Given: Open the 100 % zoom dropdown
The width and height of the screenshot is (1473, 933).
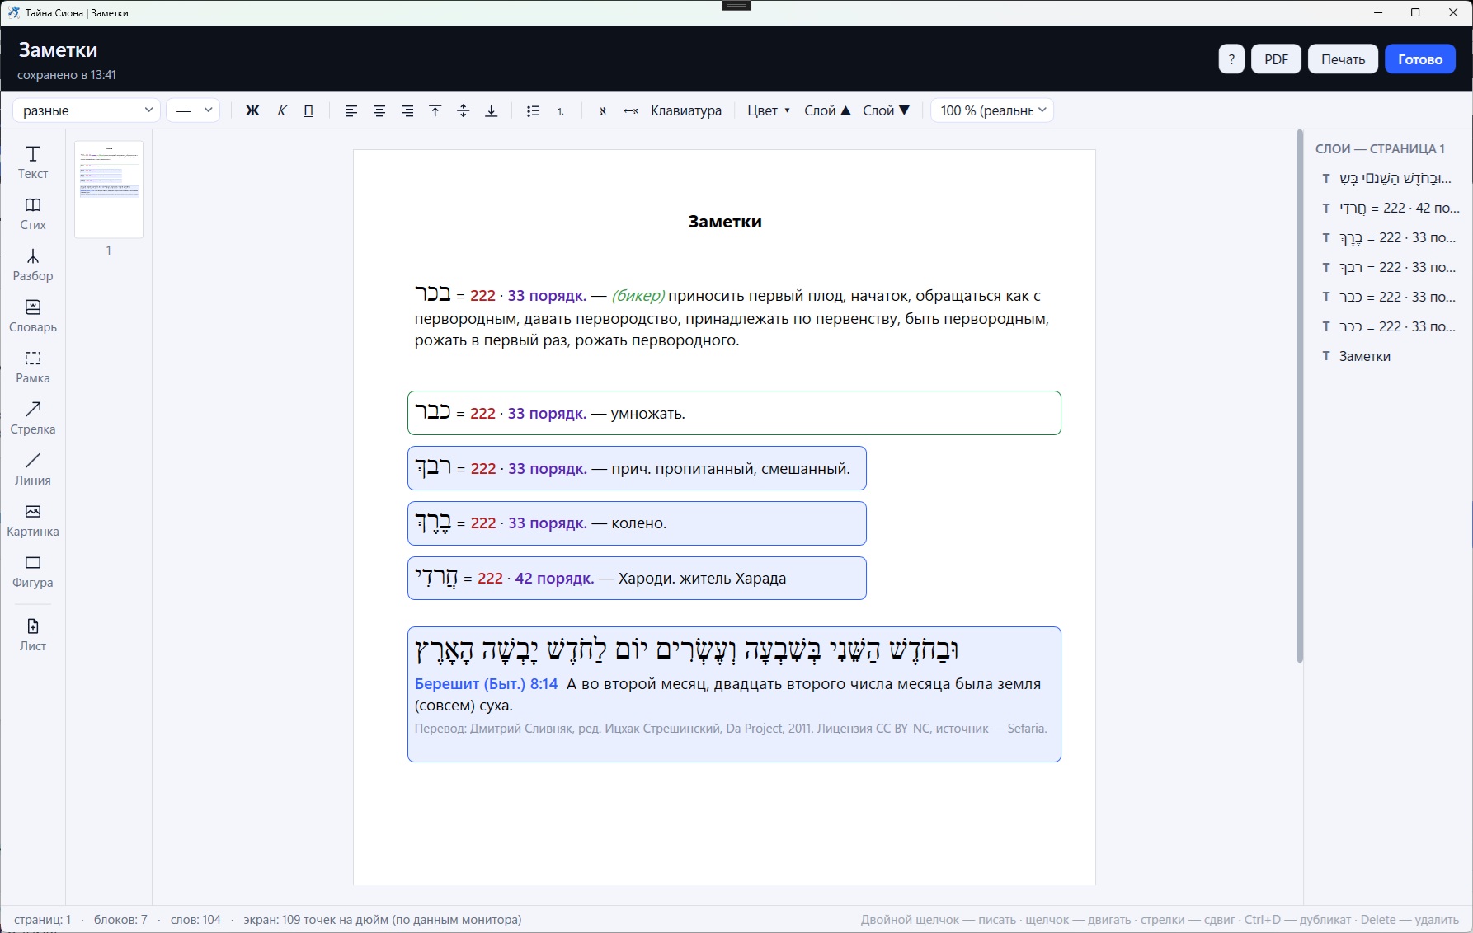Looking at the screenshot, I should (992, 110).
